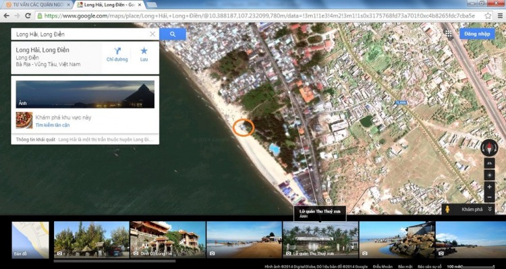
Task: Open the sandy beach with boats photo
Action: pyautogui.click(x=244, y=239)
